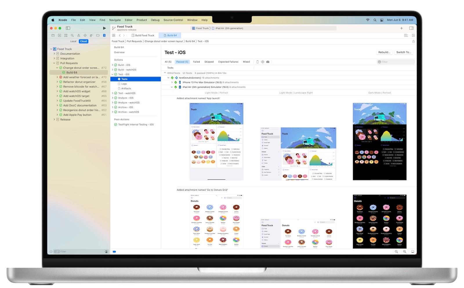Screen dimensions: 464x288
Task: Open the Overview of Build 64
Action: coord(119,52)
